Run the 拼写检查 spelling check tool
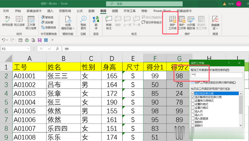Viewport: 249px width, 141px height. tap(7, 21)
